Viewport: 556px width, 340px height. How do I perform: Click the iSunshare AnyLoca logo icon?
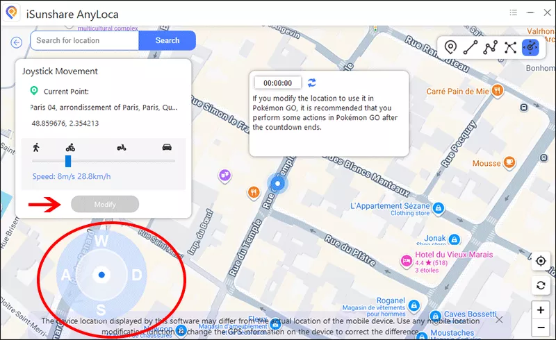pos(12,13)
